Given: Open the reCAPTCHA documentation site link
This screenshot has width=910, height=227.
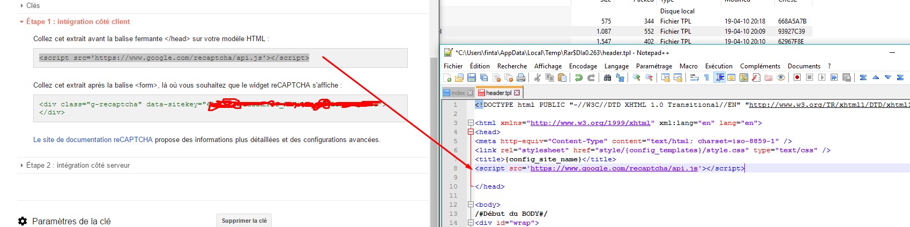Looking at the screenshot, I should [93, 140].
